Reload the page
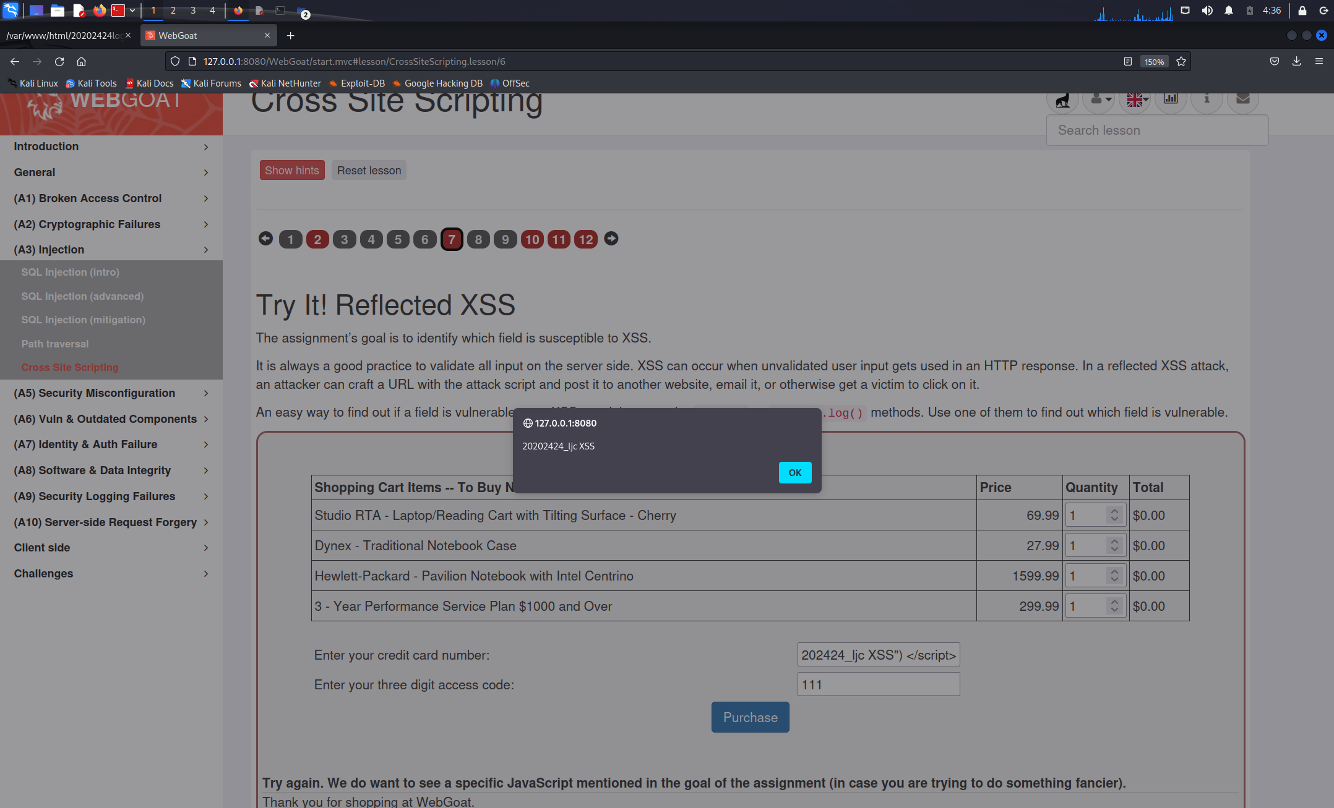 (x=59, y=61)
